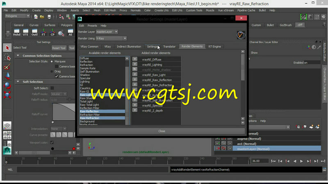The image size is (328, 184).
Task: Go to start of playback range
Action: 273,161
